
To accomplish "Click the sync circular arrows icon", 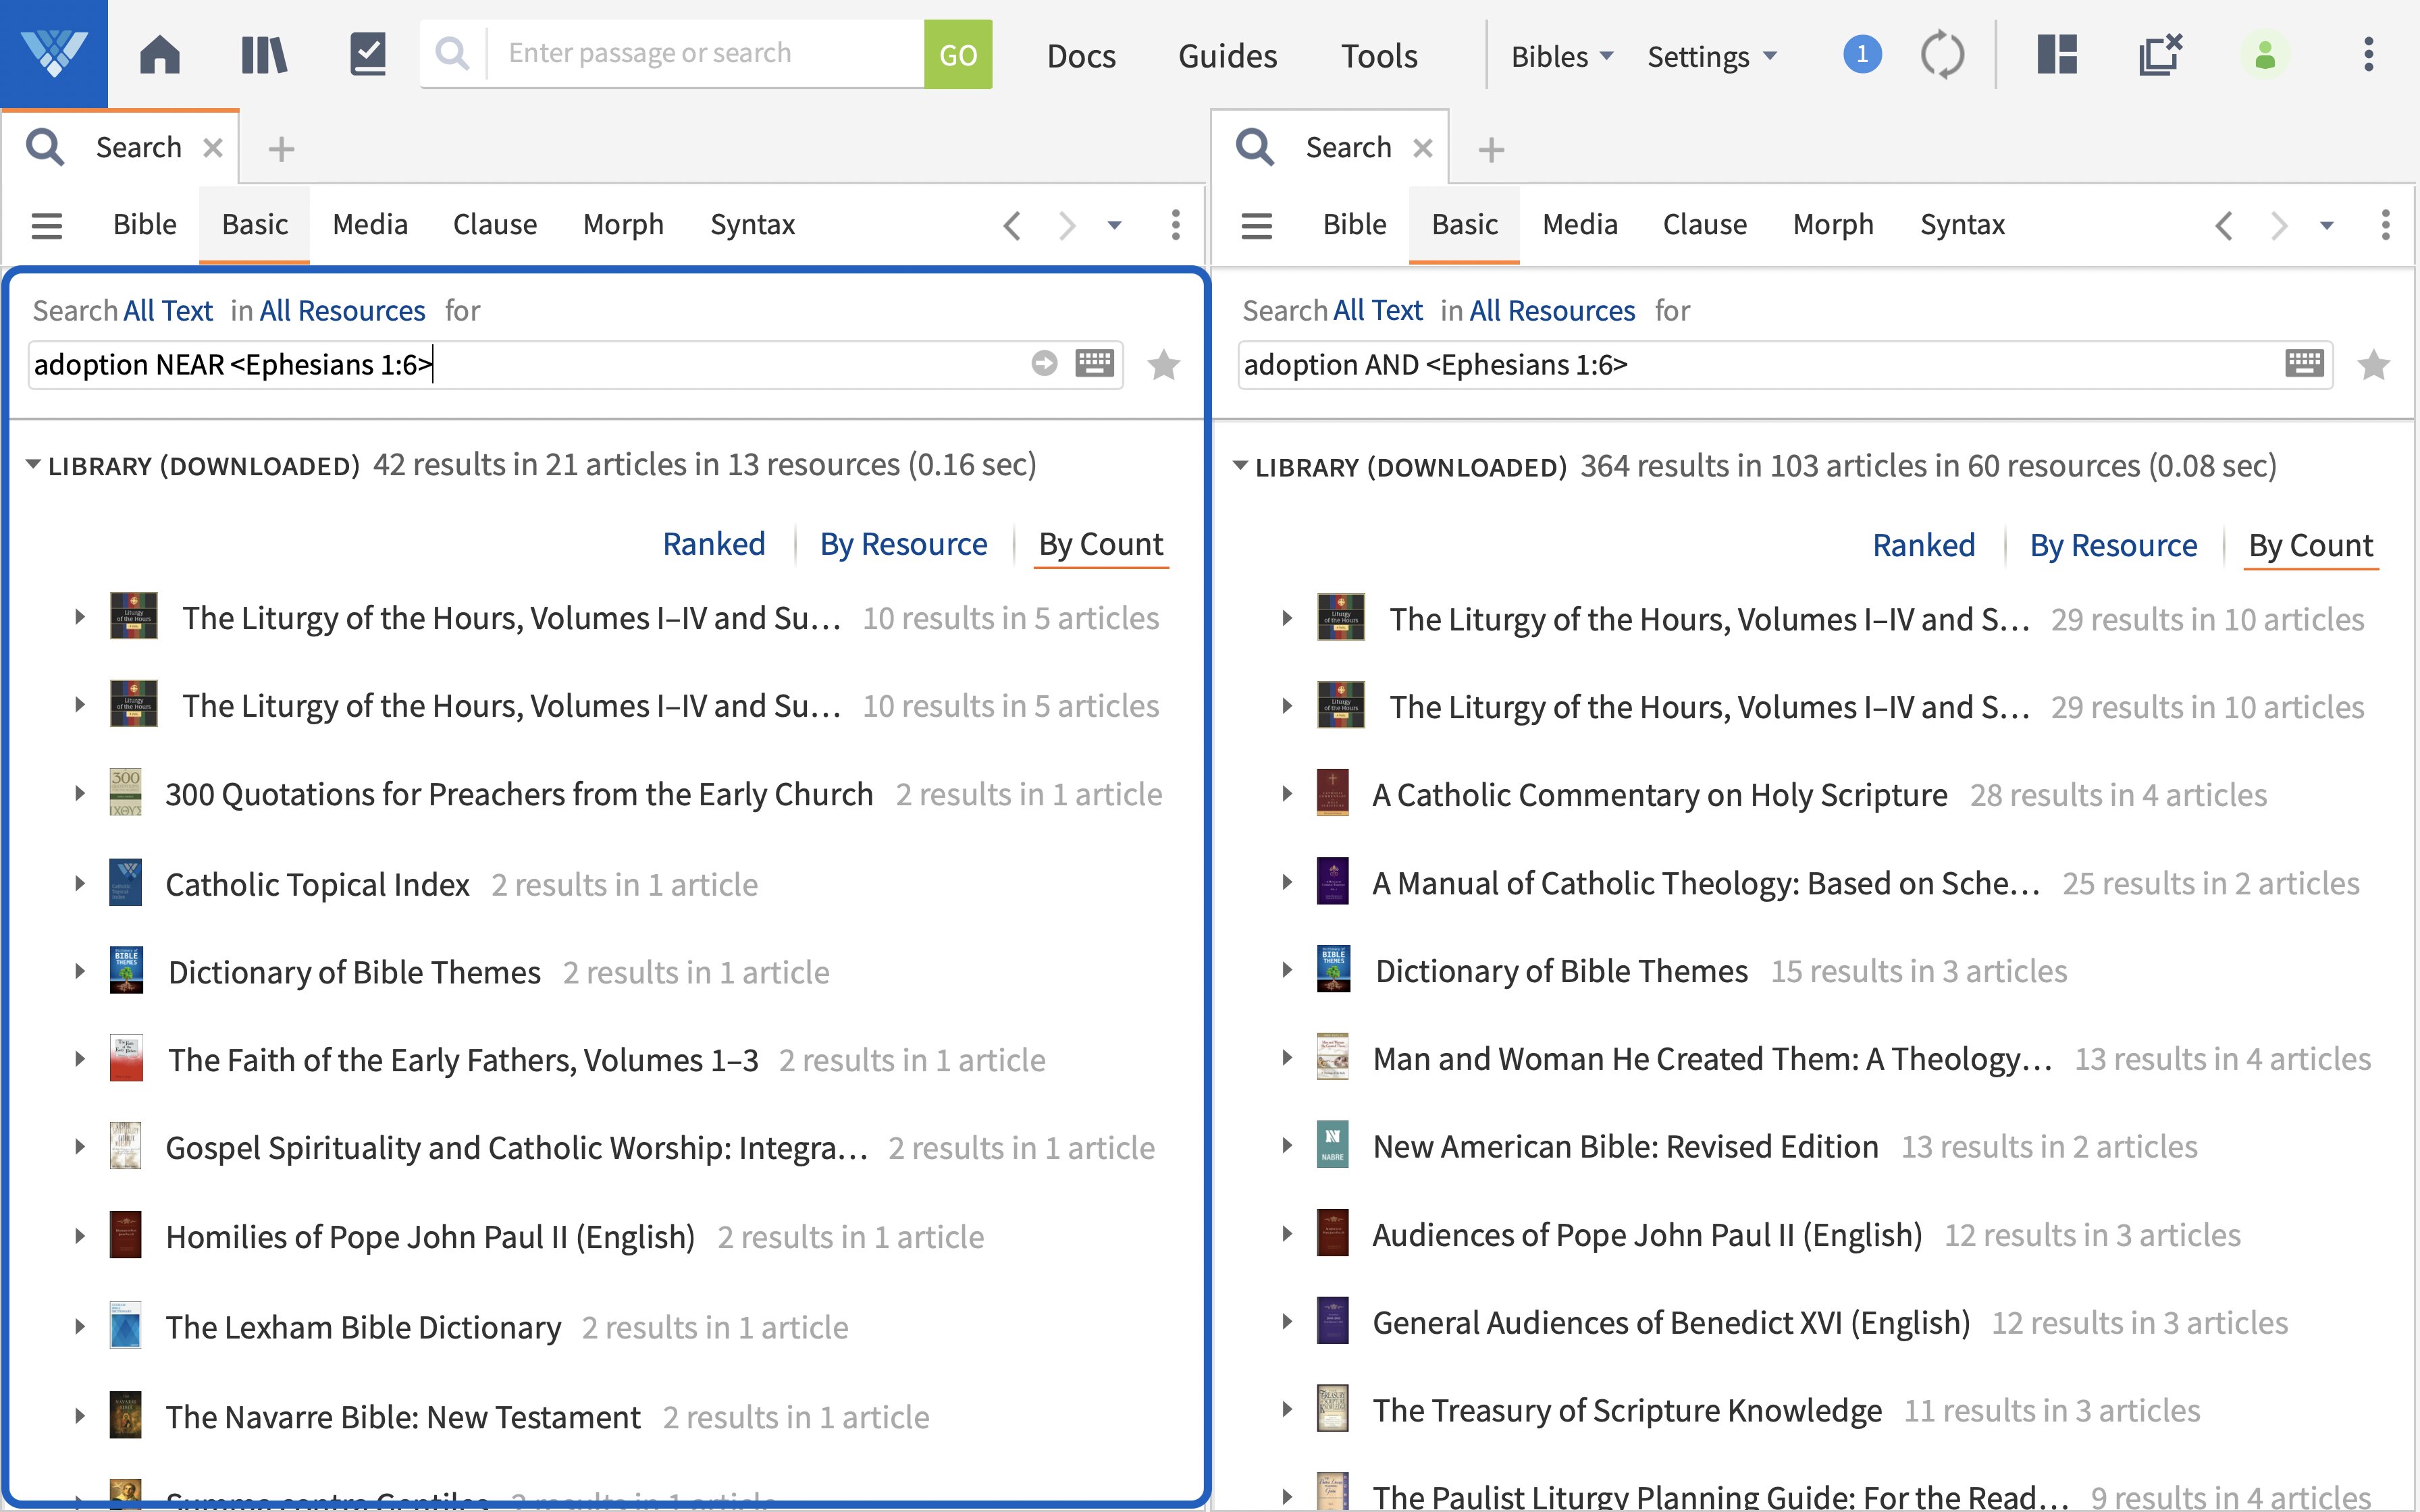I will pos(1942,54).
